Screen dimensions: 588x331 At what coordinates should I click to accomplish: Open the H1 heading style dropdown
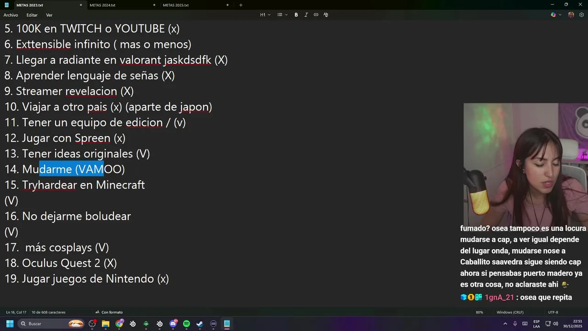(266, 15)
